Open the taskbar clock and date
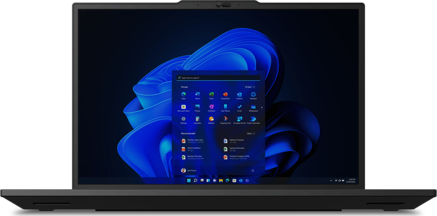437x216 pixels. tap(350, 180)
